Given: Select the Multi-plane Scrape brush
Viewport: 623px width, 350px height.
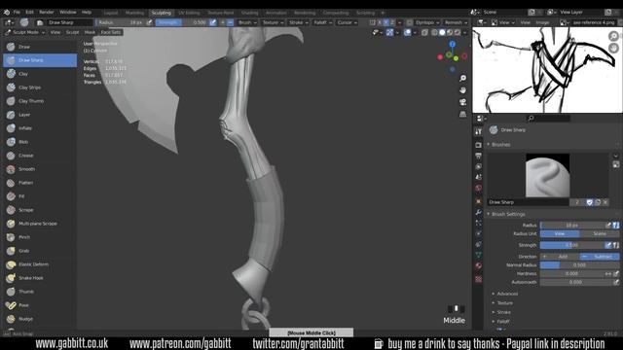Looking at the screenshot, I should coord(40,224).
